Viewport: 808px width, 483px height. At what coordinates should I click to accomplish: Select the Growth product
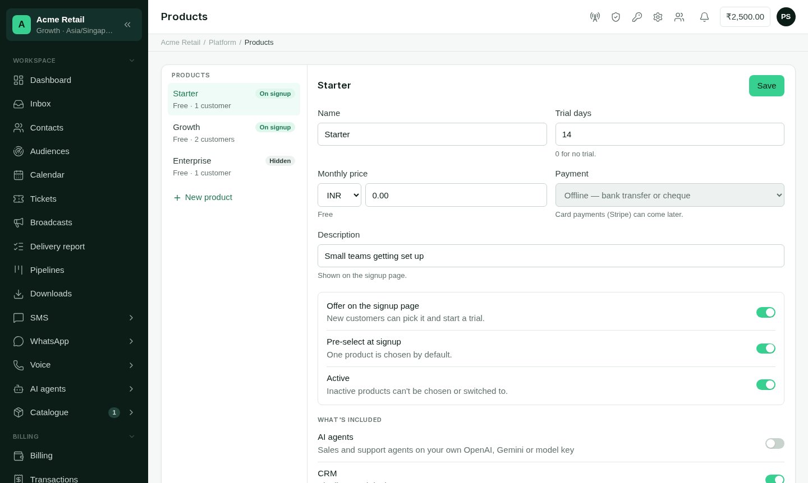click(234, 133)
